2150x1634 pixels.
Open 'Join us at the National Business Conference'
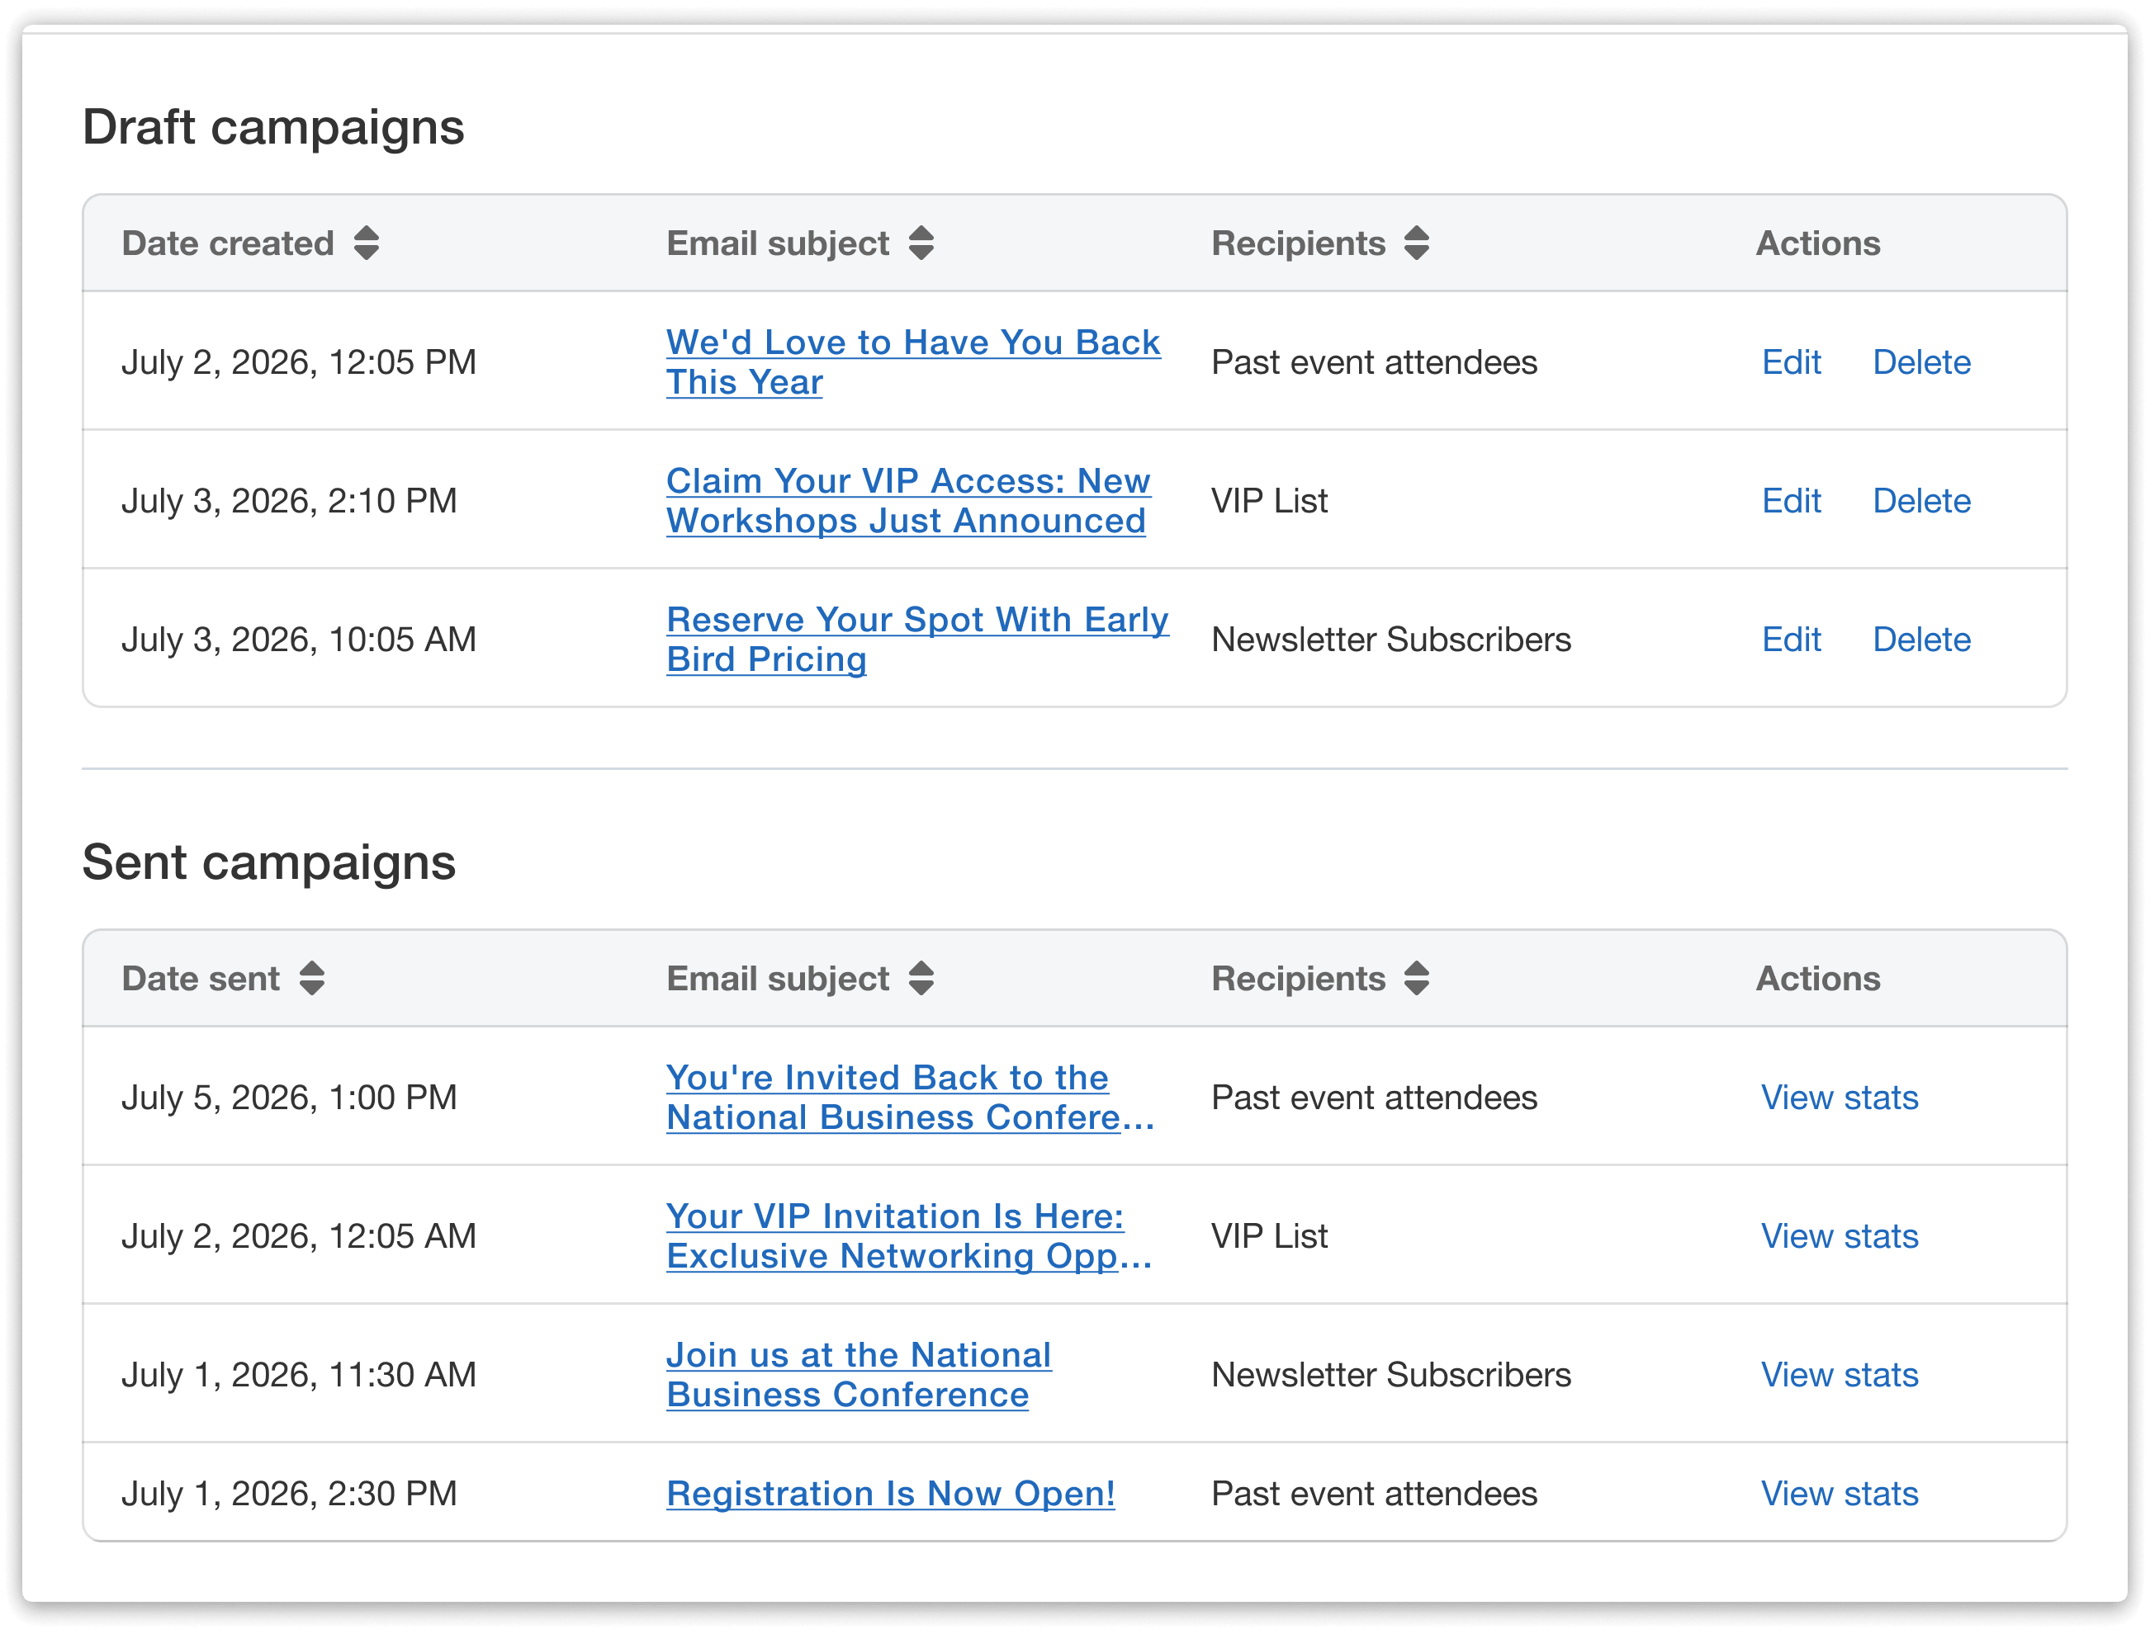(859, 1374)
